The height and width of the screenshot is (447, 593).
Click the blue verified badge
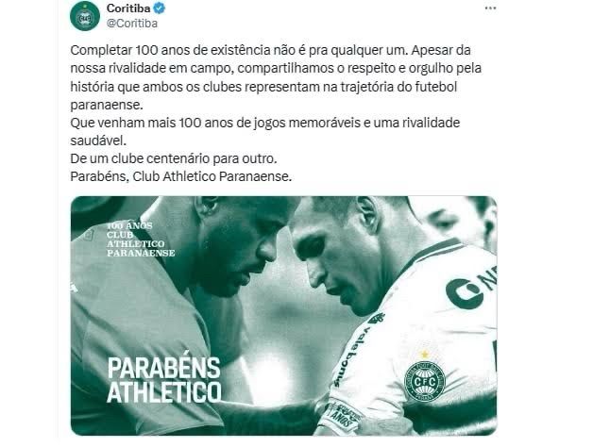pyautogui.click(x=160, y=8)
